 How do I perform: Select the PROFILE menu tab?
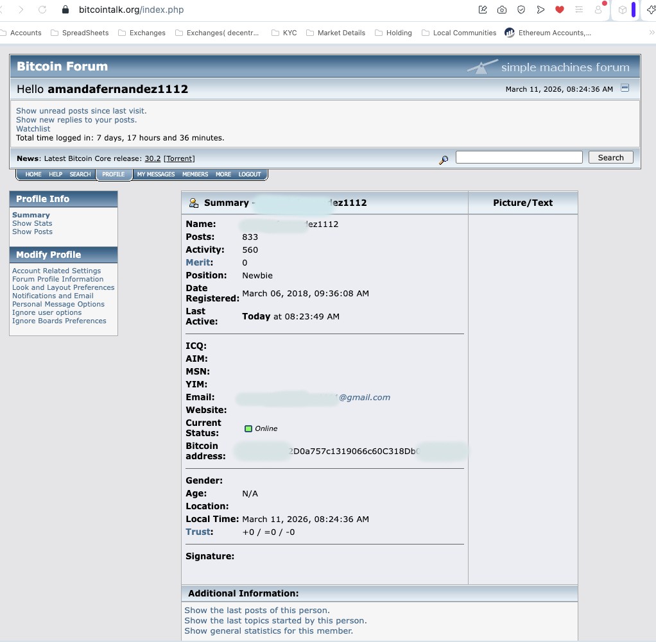pyautogui.click(x=114, y=174)
